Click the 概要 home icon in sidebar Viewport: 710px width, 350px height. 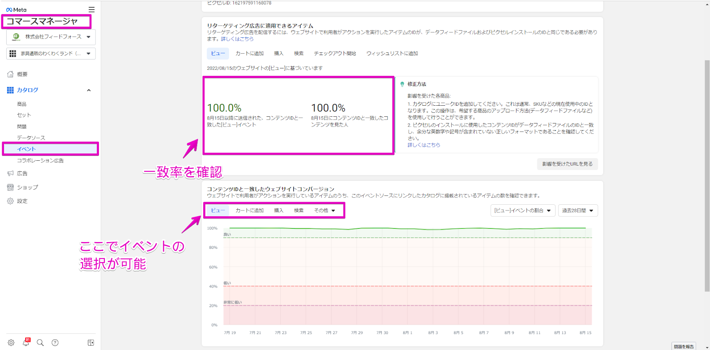[x=11, y=74]
